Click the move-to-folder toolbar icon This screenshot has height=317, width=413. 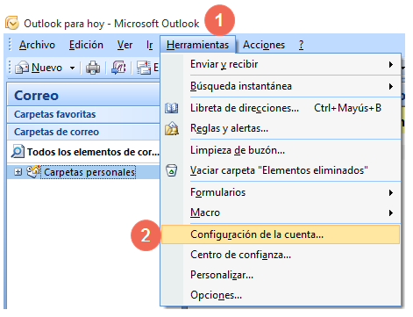(x=118, y=68)
